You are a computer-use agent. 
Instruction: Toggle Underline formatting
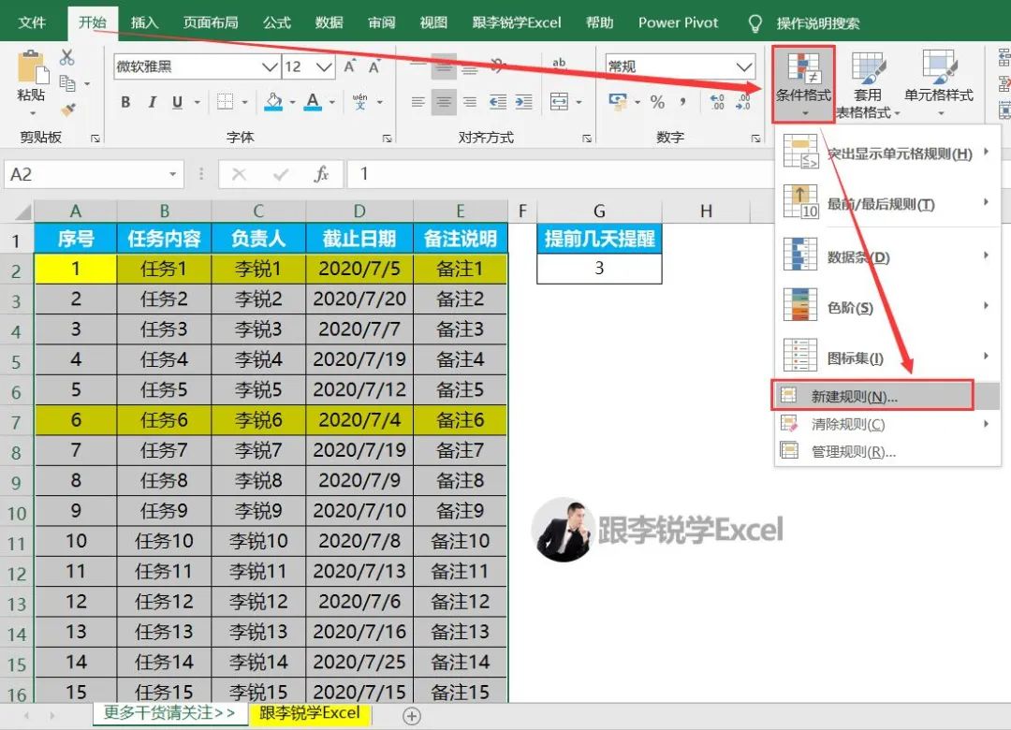(177, 102)
